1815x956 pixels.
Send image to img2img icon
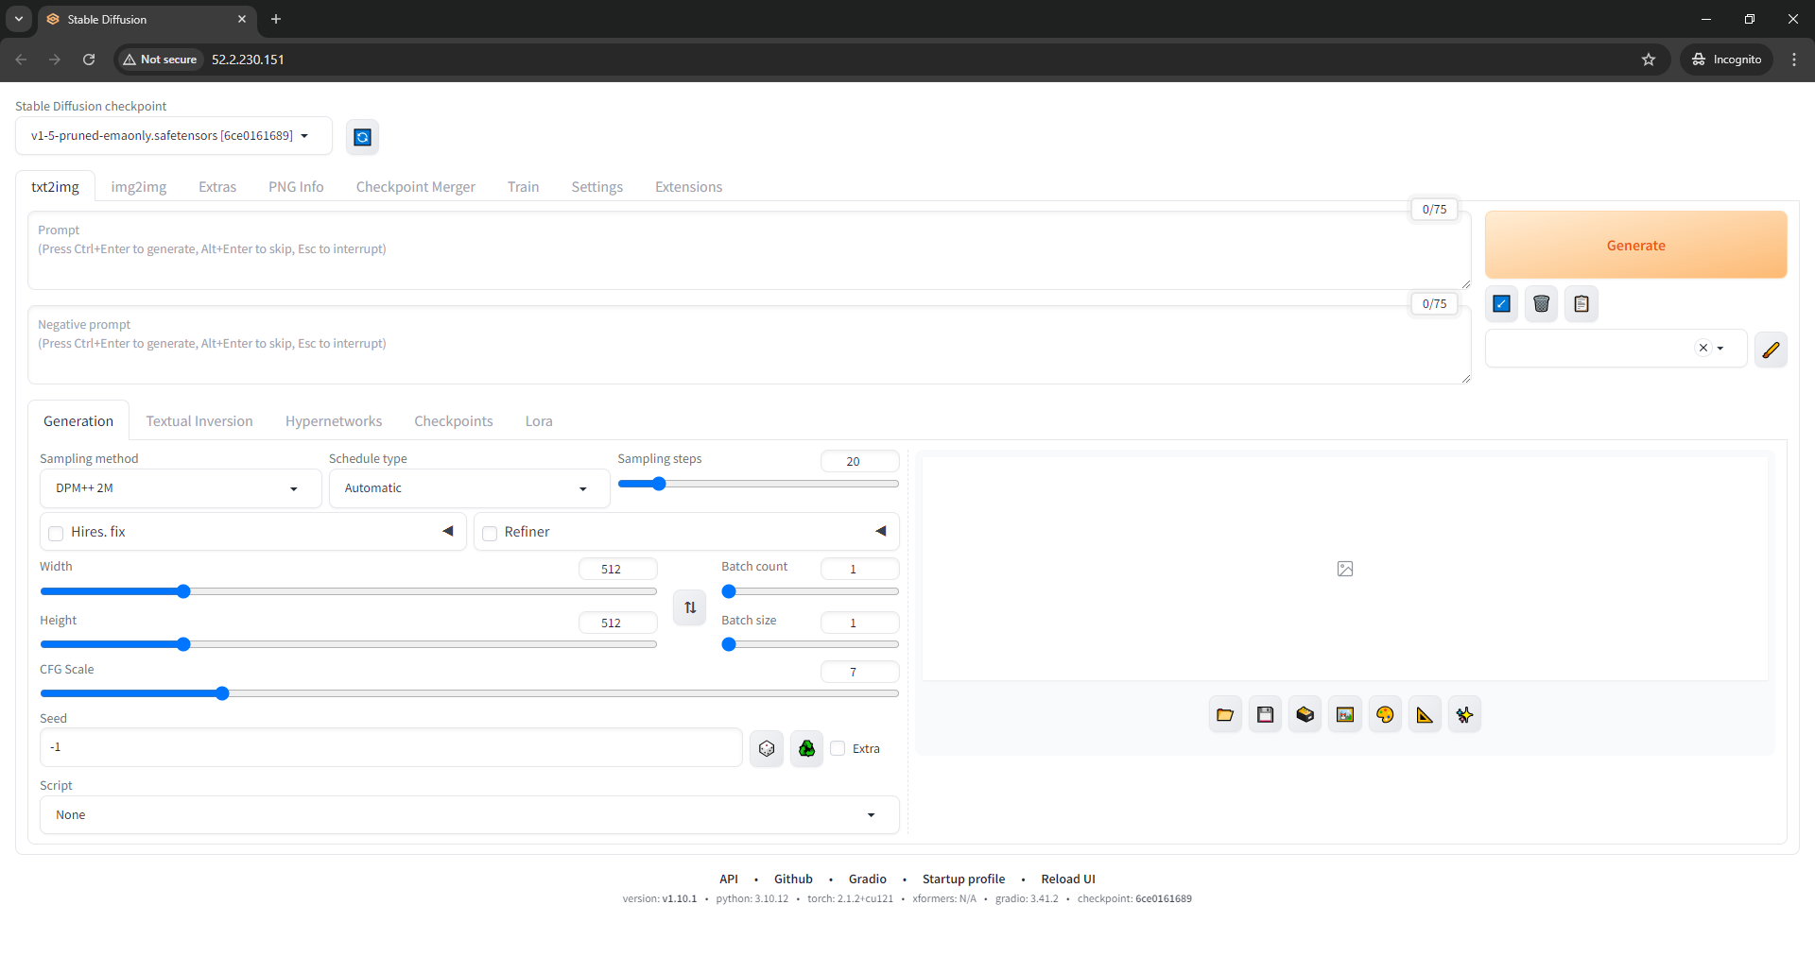[x=1345, y=715]
